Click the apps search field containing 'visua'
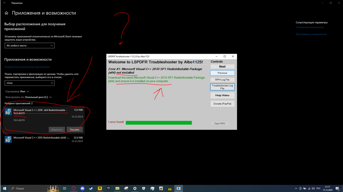 [x=29, y=83]
